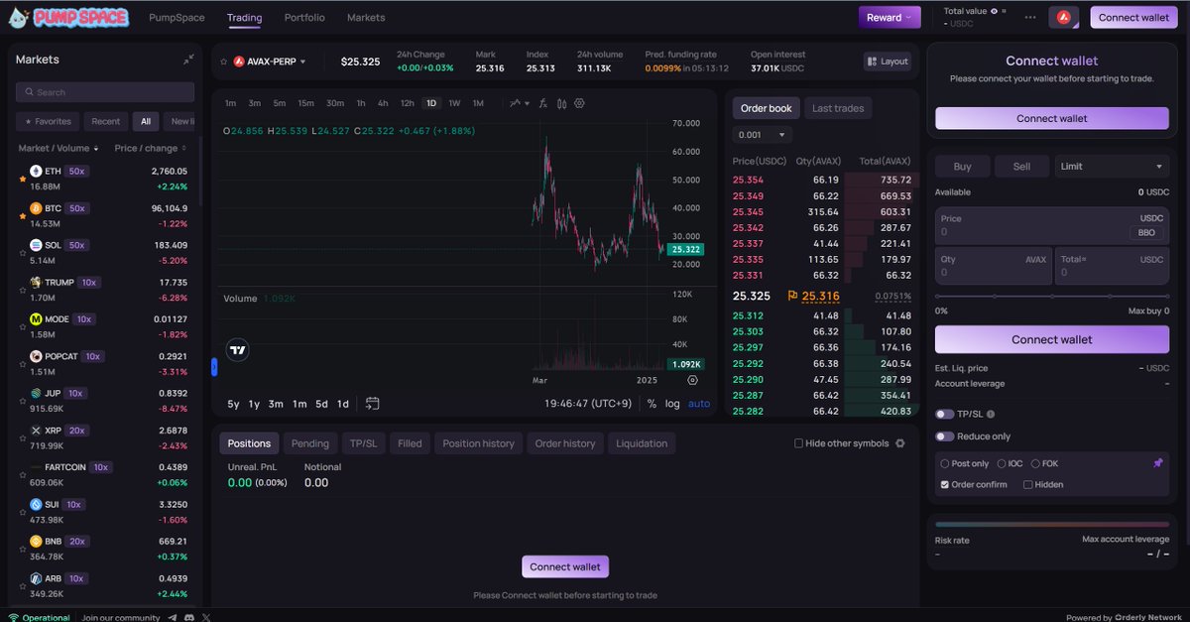This screenshot has width=1190, height=622.
Task: Toggle total value visibility eye icon
Action: 995,11
